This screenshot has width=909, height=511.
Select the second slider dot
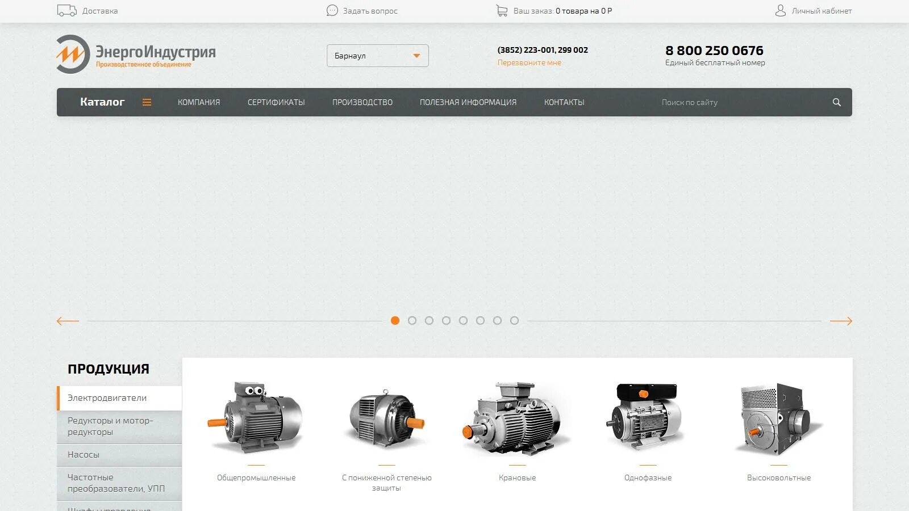pyautogui.click(x=412, y=321)
